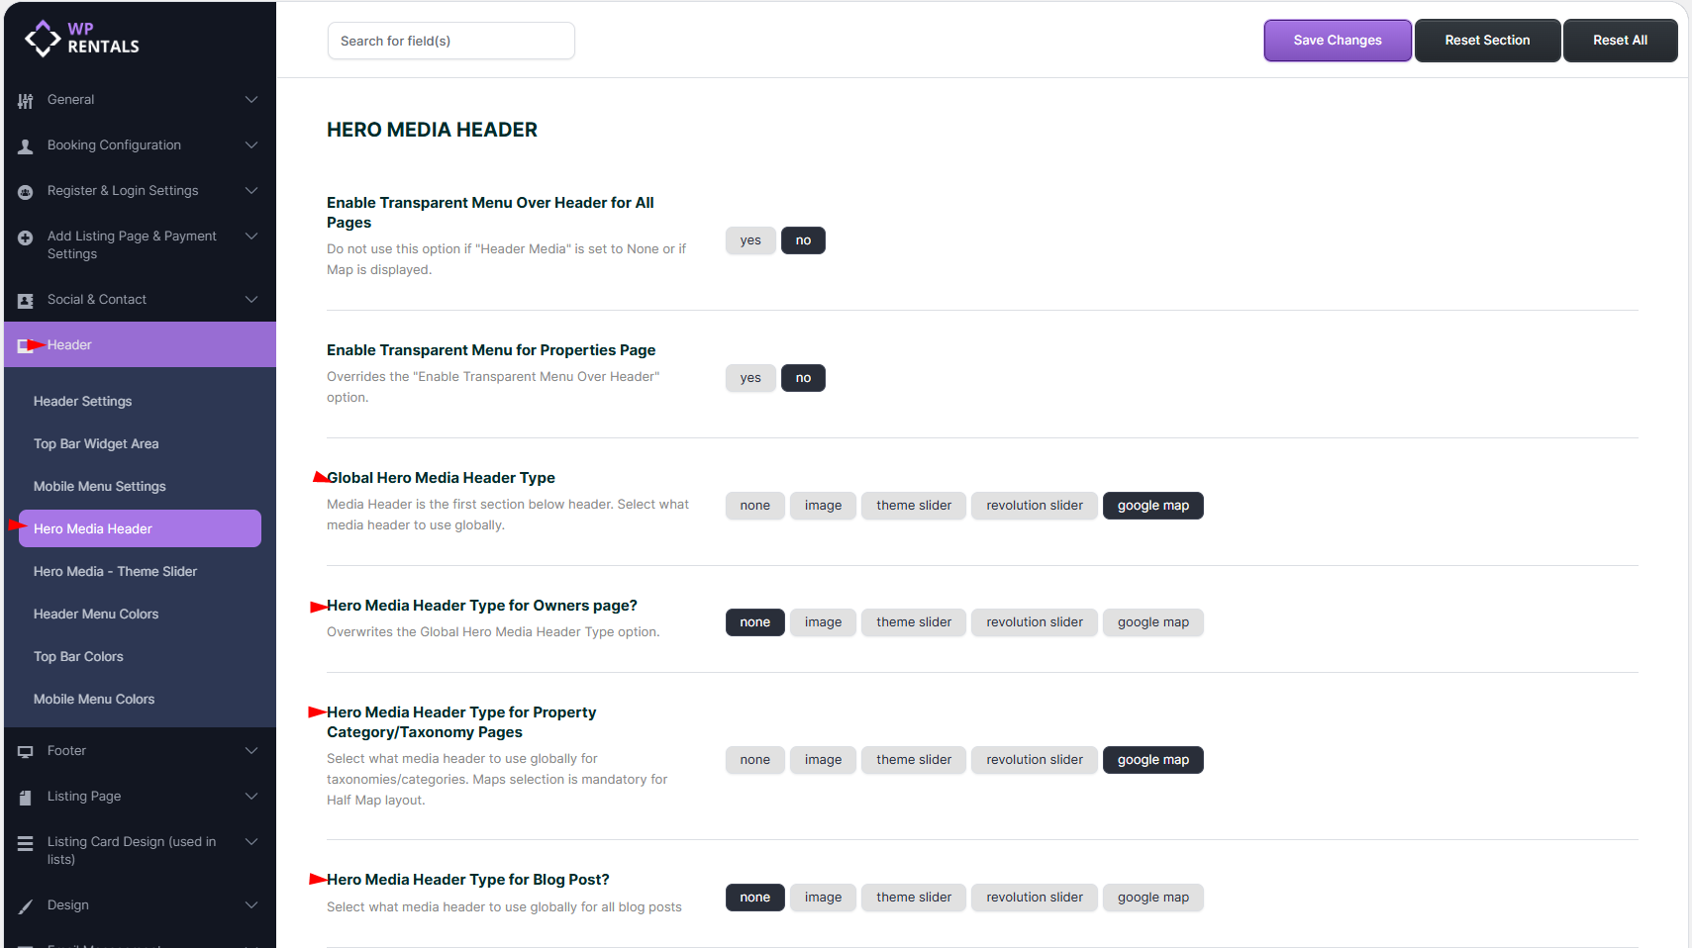Viewport: 1692px width, 948px height.
Task: Click the Listing Page document icon
Action: (26, 798)
